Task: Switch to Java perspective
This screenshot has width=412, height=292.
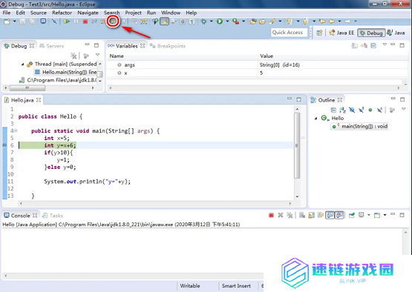Action: (x=396, y=33)
